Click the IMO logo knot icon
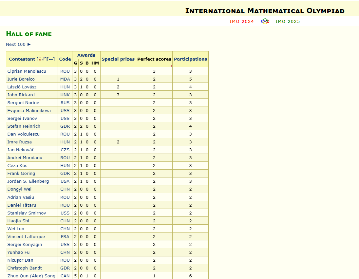The width and height of the screenshot is (359, 279). 265,21
